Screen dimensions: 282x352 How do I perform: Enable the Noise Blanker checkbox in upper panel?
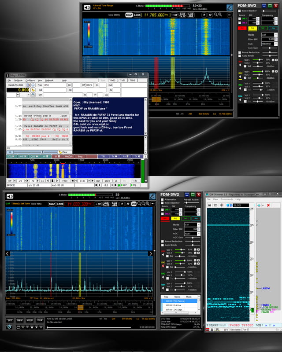(x=240, y=12)
